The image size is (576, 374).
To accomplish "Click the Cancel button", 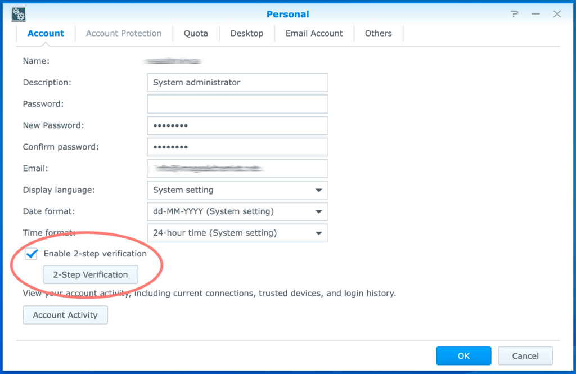I will point(525,355).
